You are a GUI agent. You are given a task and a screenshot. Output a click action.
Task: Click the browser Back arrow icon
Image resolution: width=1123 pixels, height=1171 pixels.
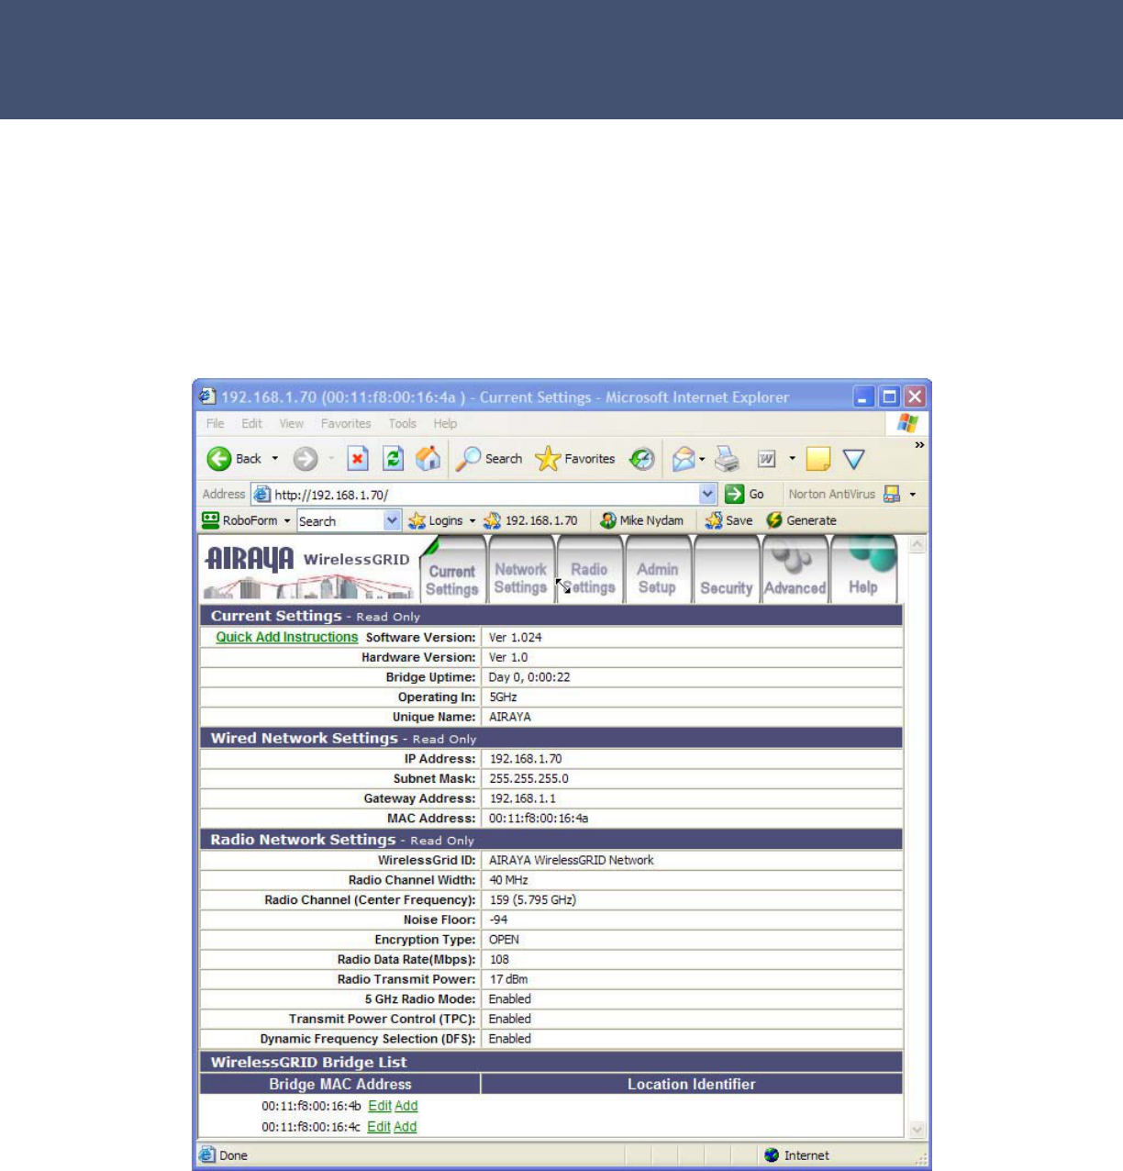(x=218, y=459)
